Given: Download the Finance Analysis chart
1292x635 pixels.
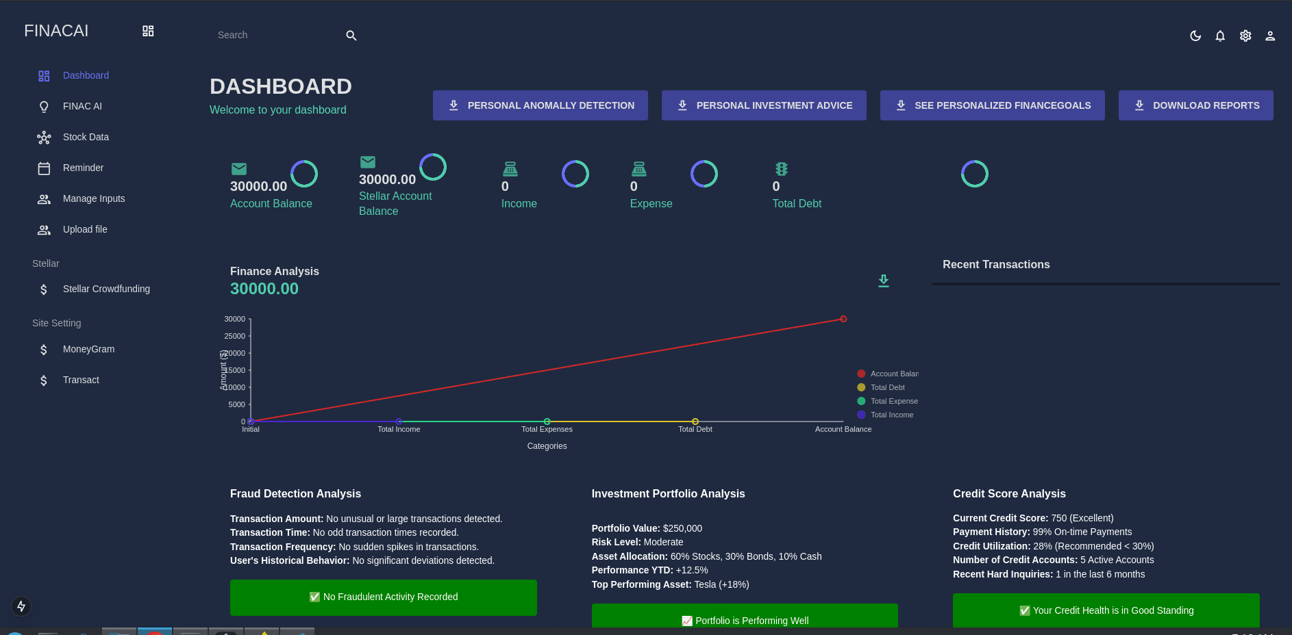Looking at the screenshot, I should click(x=883, y=281).
